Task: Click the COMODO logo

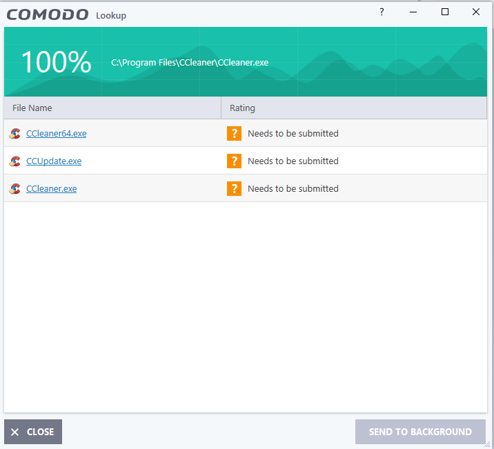Action: 48,14
